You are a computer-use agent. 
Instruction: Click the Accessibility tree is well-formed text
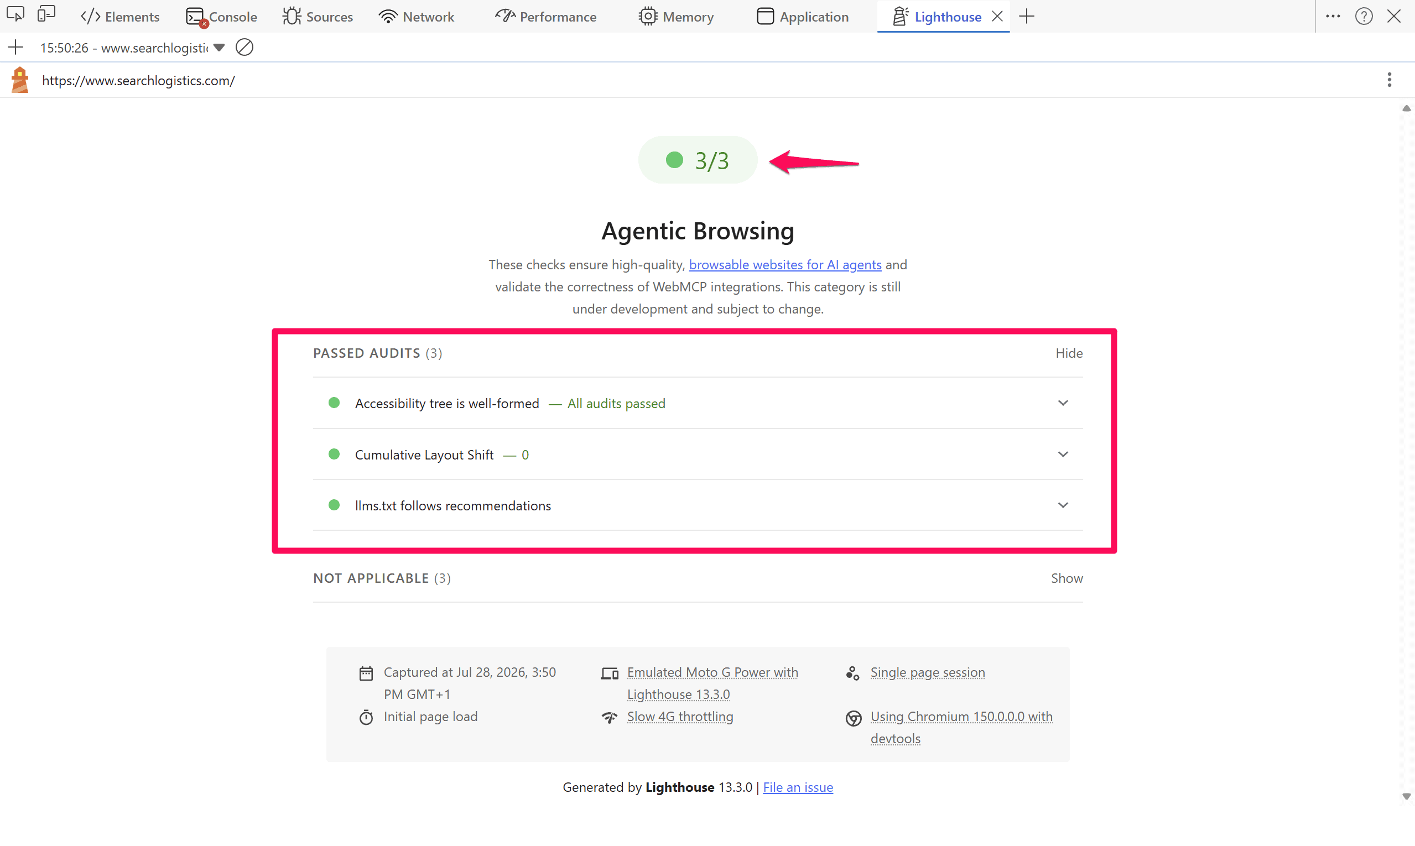446,403
